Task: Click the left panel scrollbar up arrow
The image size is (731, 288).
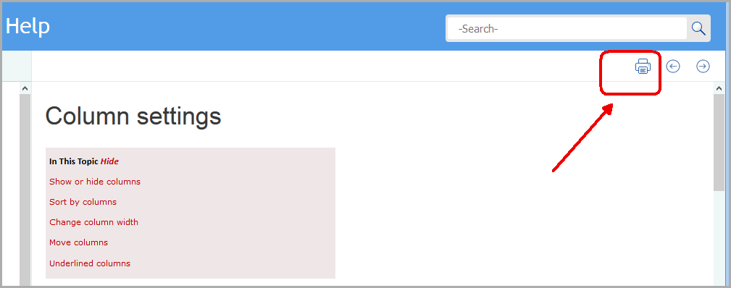Action: (x=25, y=88)
